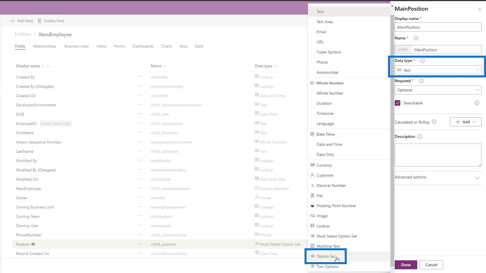Select Lookup data type option
This screenshot has width=486, height=273.
coord(349,226)
